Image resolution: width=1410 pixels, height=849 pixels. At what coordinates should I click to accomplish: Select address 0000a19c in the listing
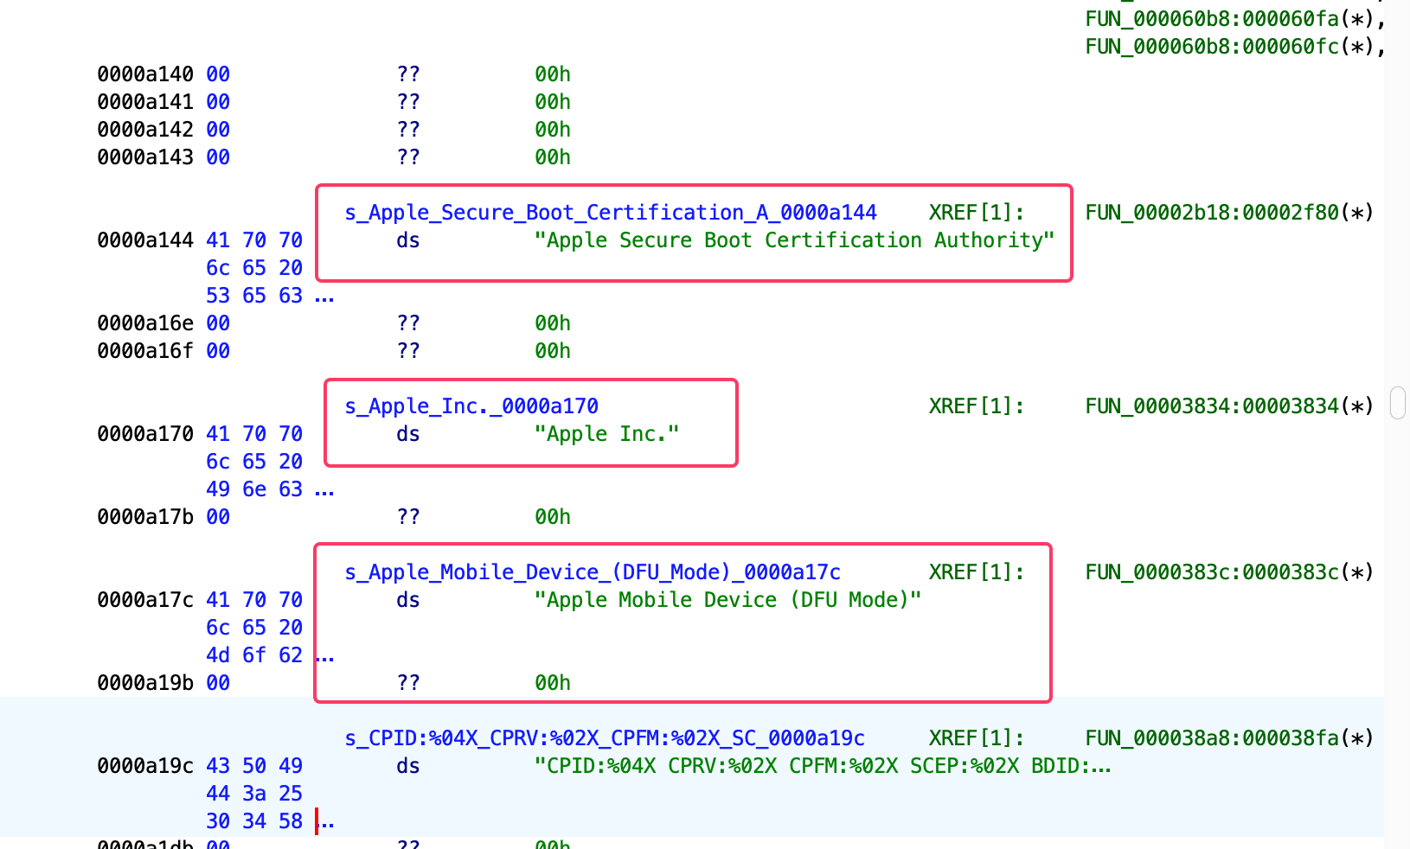[x=145, y=766]
